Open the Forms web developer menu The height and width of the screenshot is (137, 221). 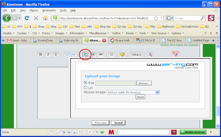[47, 33]
